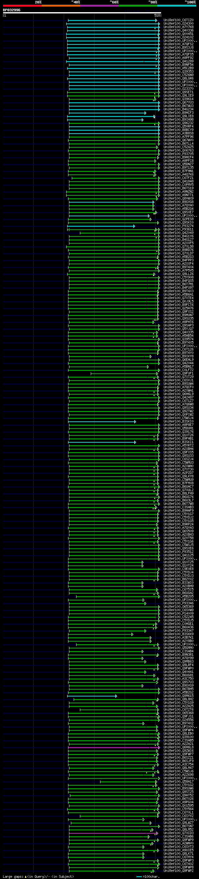Click the cyan alignment bar for UniRef100_B9HCF3
Screen dimensions: 199x879
click(x=108, y=113)
